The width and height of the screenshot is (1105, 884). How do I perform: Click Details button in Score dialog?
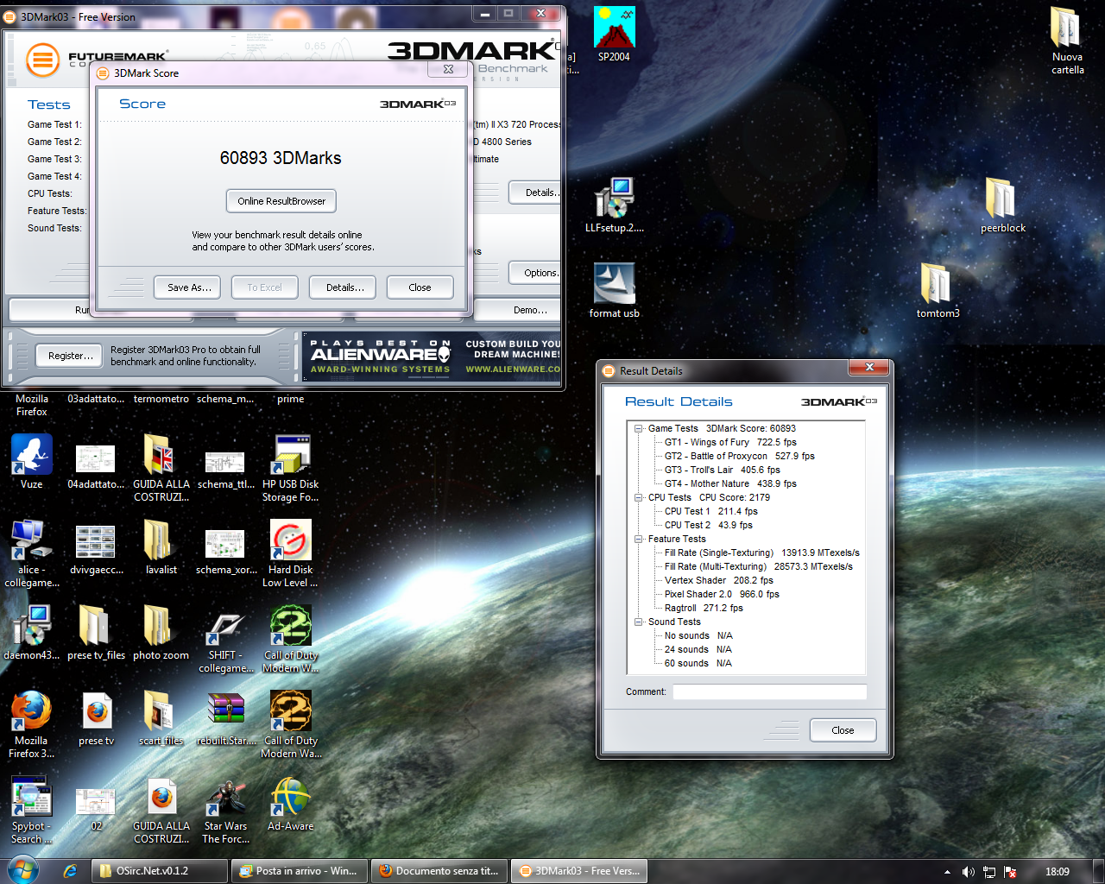click(344, 287)
